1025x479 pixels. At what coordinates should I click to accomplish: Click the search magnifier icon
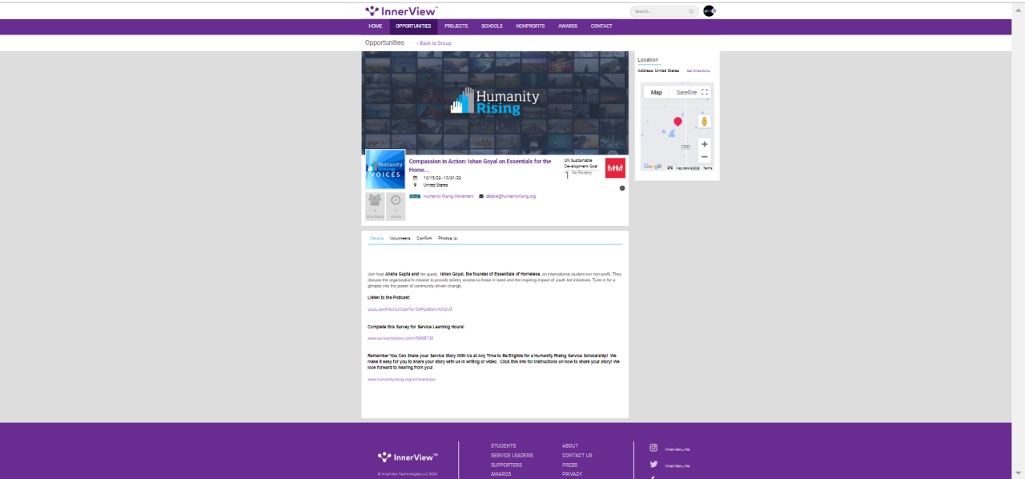click(x=691, y=11)
